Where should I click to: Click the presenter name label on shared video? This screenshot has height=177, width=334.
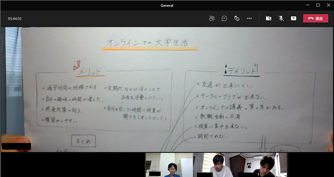click(x=16, y=147)
